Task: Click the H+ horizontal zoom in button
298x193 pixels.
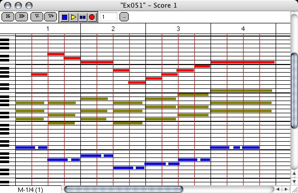Action: 22,17
